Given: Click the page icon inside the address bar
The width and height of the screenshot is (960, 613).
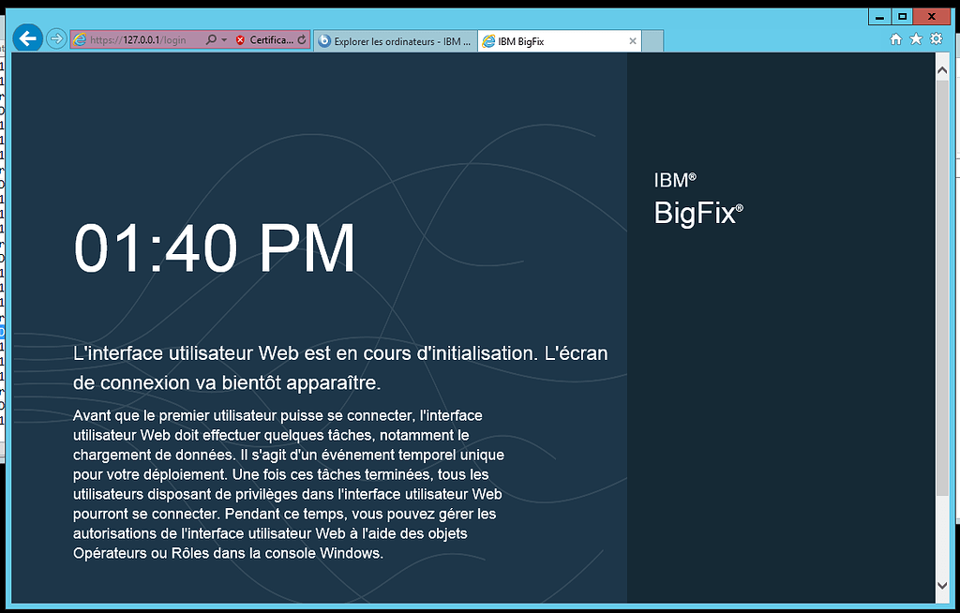Looking at the screenshot, I should 82,39.
